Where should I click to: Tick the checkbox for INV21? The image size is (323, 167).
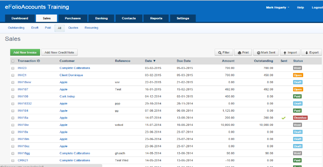(x=13, y=75)
